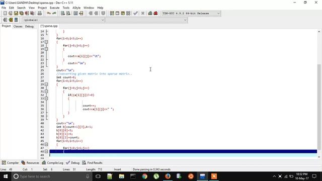Open Firefox from the taskbar

pyautogui.click(x=168, y=176)
